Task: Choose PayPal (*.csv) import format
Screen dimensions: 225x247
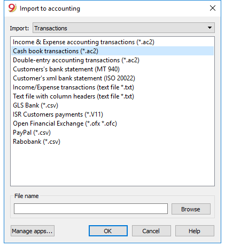Action: point(112,133)
